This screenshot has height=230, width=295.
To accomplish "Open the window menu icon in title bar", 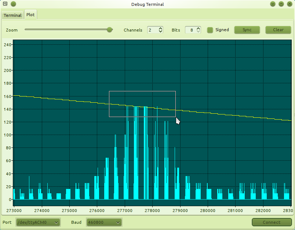I will [x=5, y=4].
